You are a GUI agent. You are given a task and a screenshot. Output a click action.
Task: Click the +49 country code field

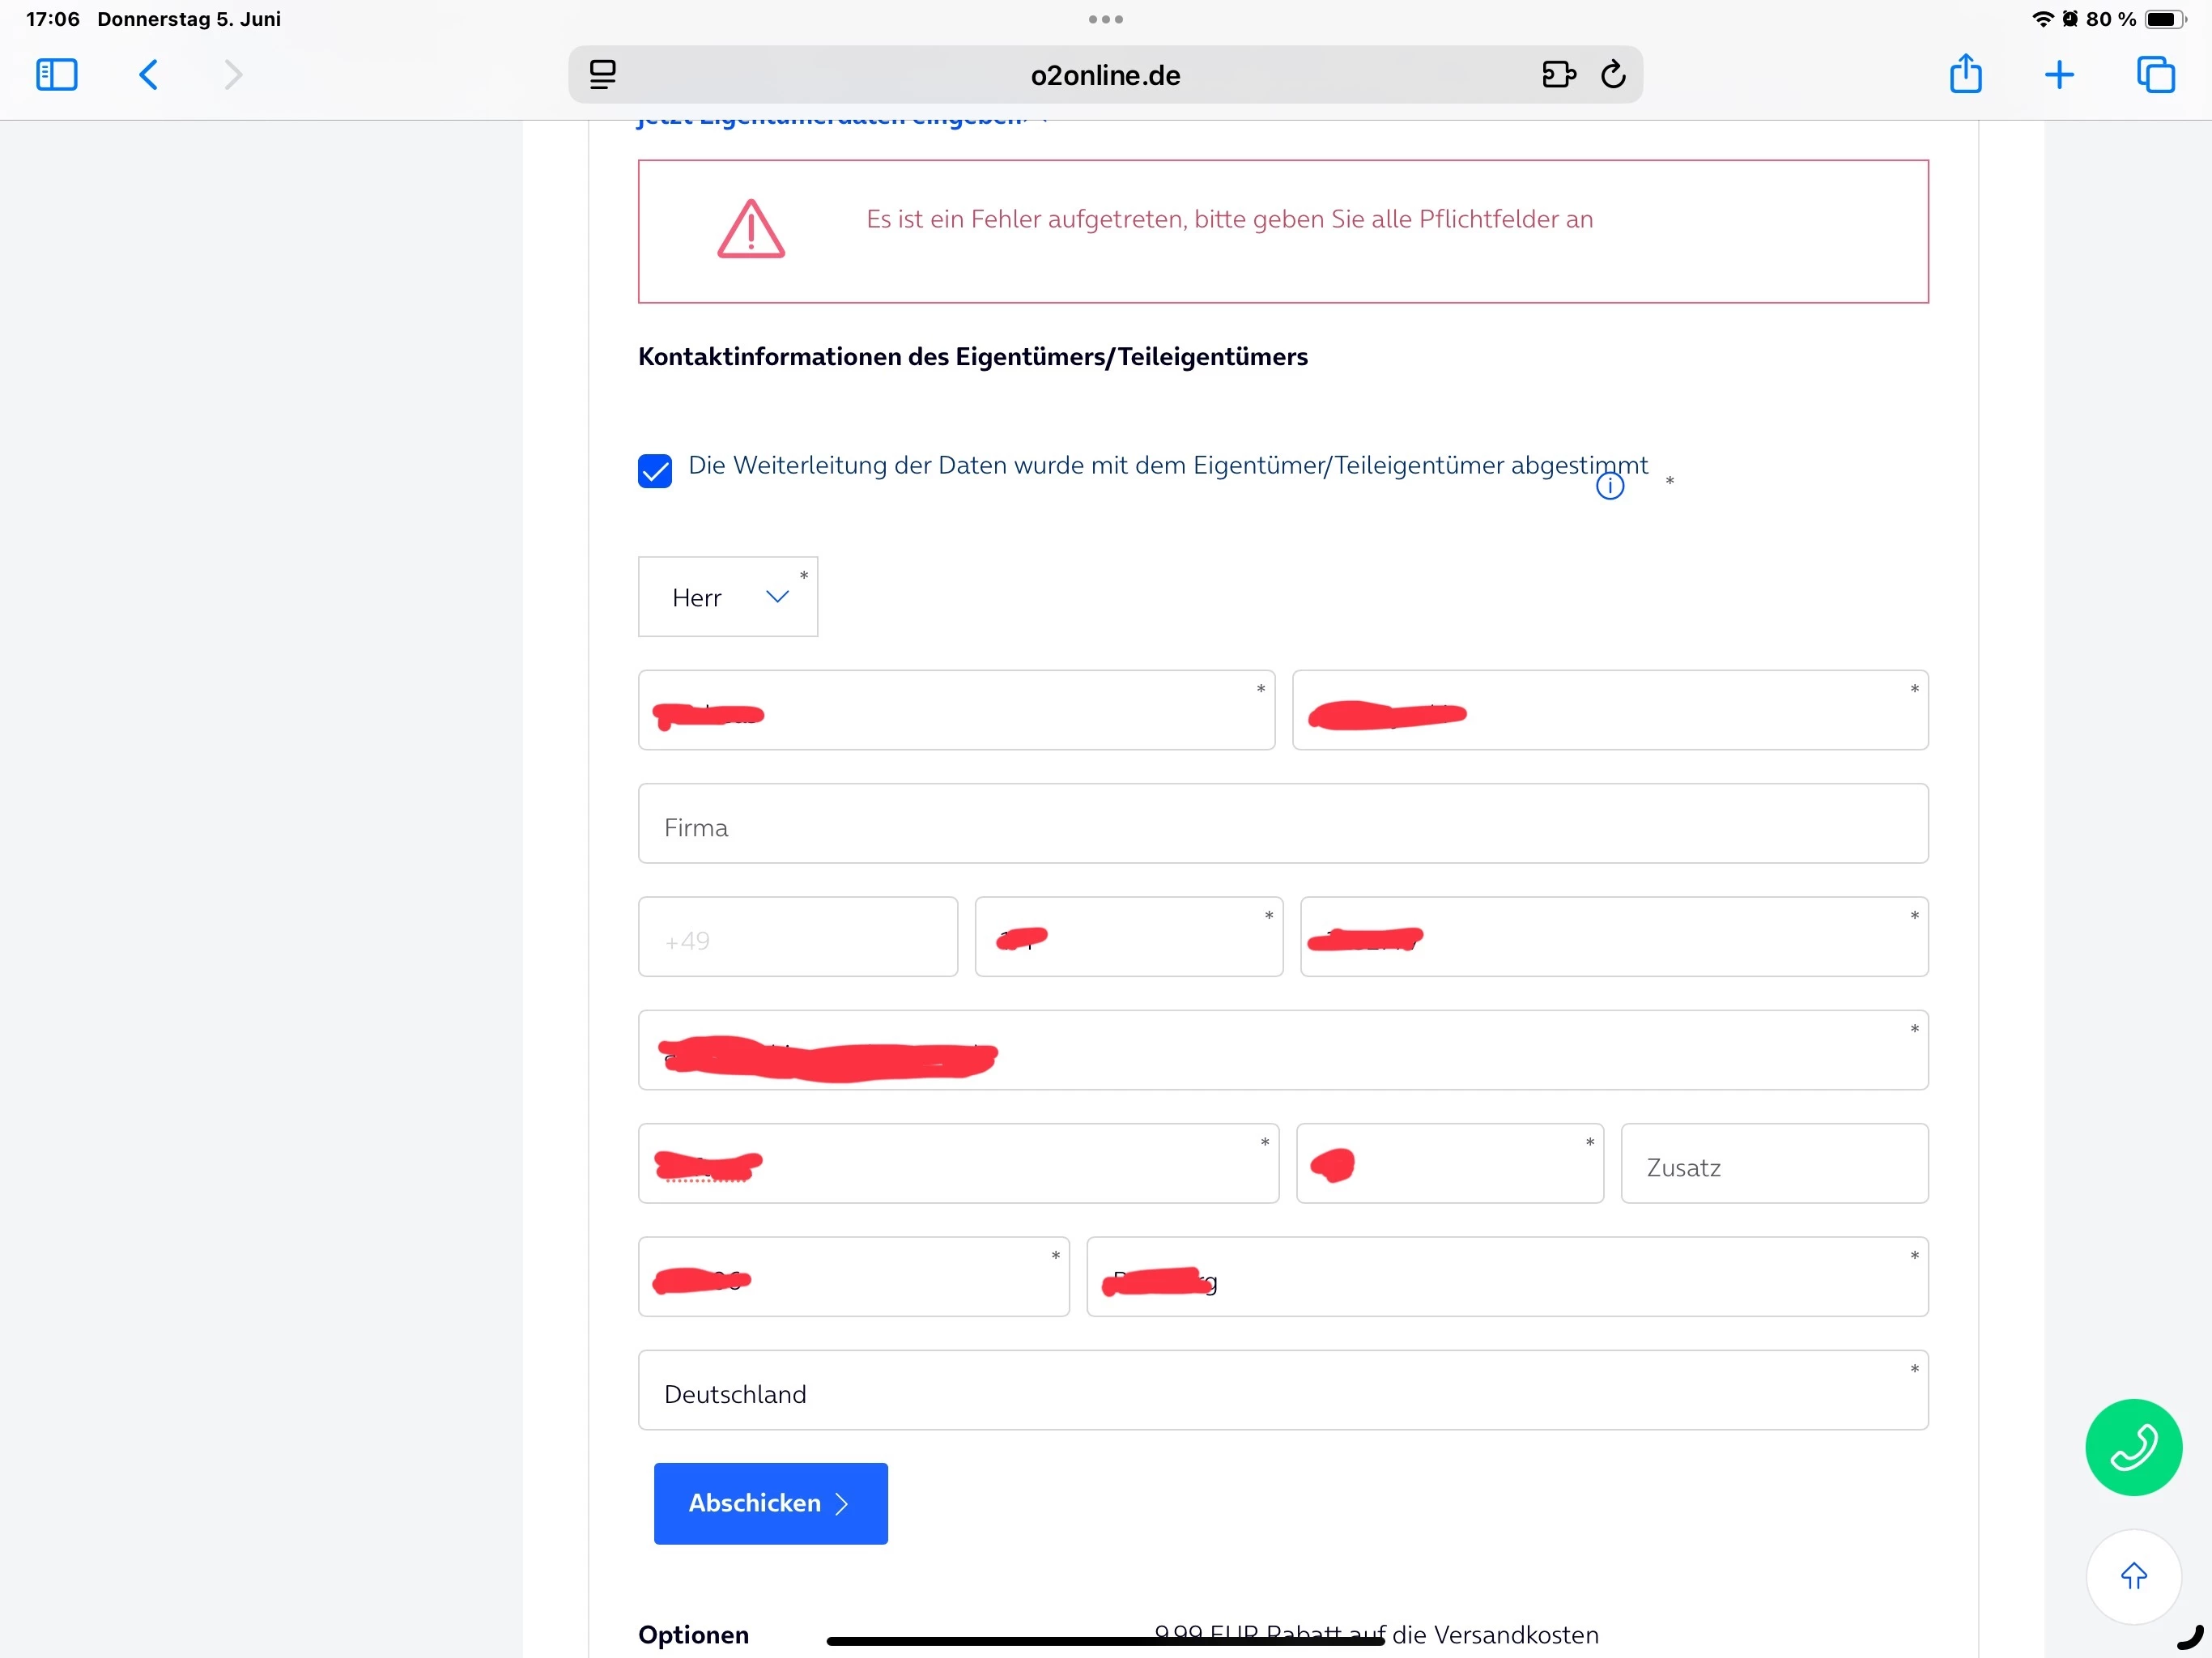pos(797,938)
